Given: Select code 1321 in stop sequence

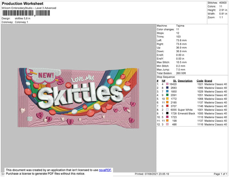Looking at the screenshot, I should (200, 84).
